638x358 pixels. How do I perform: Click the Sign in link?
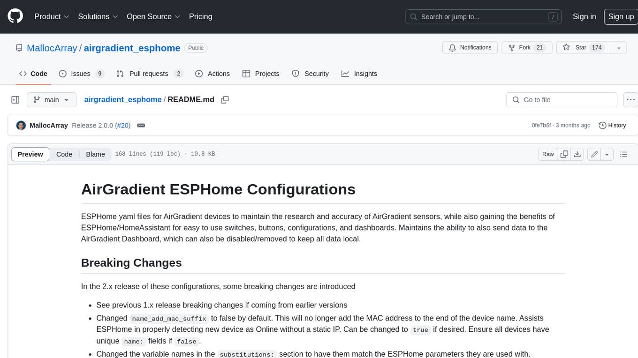coord(584,16)
